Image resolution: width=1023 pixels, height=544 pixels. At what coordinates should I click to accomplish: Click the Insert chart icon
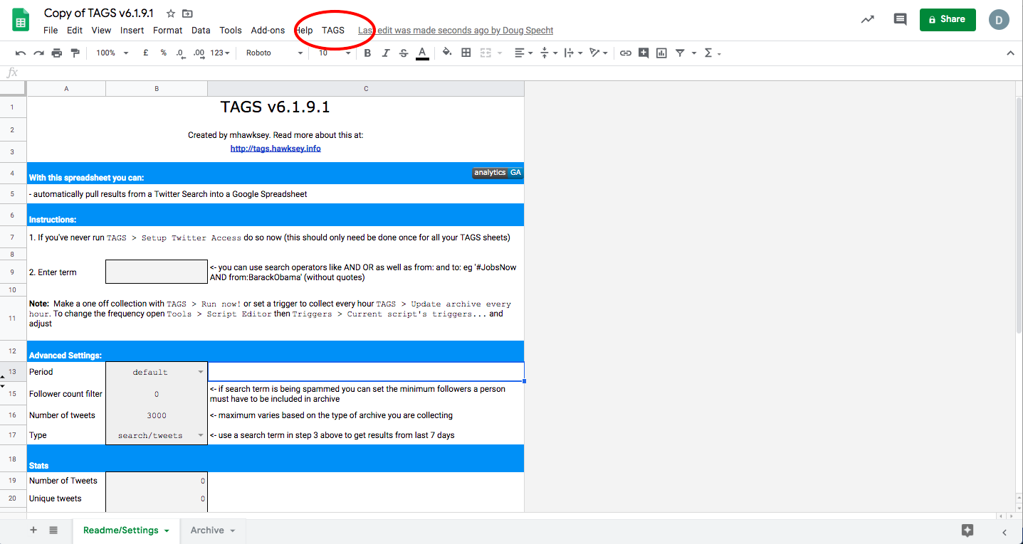pos(661,53)
